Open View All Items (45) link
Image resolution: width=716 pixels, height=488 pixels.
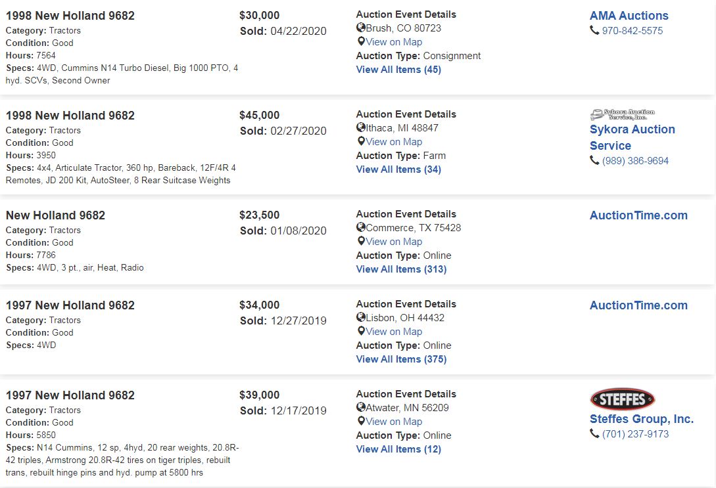tap(398, 70)
